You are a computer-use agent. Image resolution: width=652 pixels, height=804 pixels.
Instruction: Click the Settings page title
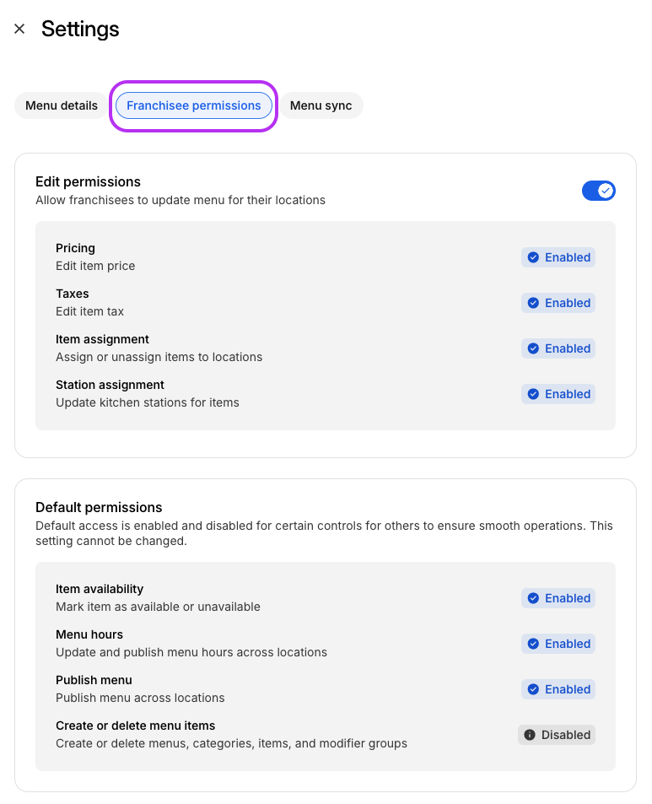pyautogui.click(x=80, y=30)
